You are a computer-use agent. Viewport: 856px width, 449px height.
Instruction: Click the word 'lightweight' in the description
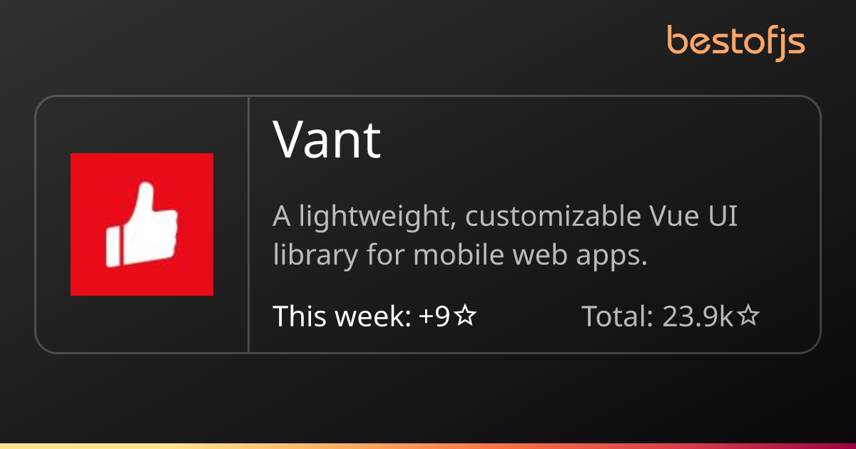click(x=377, y=217)
